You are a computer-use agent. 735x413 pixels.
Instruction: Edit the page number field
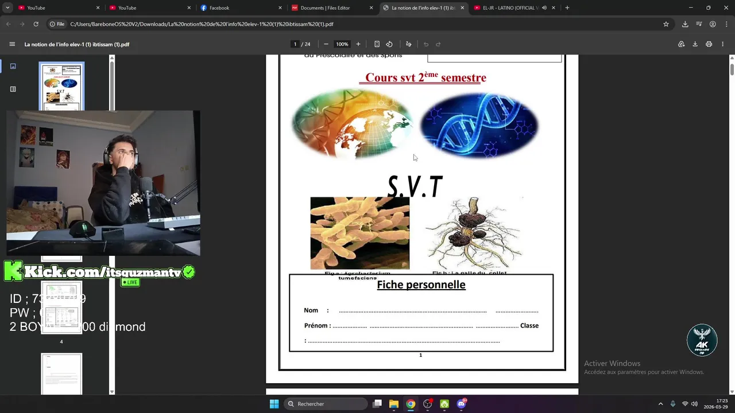click(x=295, y=44)
